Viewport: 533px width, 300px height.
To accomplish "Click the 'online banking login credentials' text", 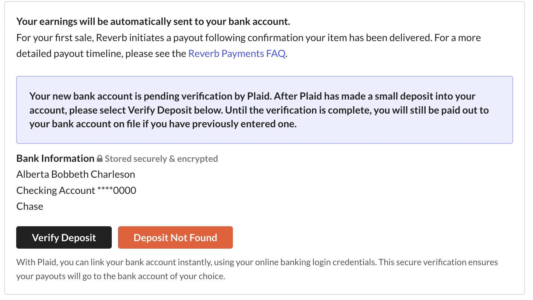I will 316,262.
